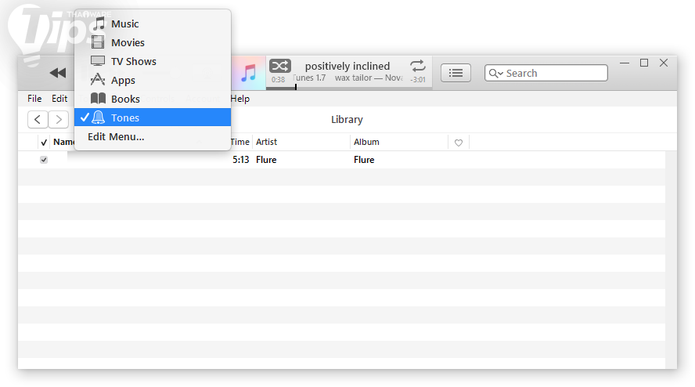Screen dimensions: 695x387
Task: Click the Flure artist cell
Action: [x=266, y=160]
